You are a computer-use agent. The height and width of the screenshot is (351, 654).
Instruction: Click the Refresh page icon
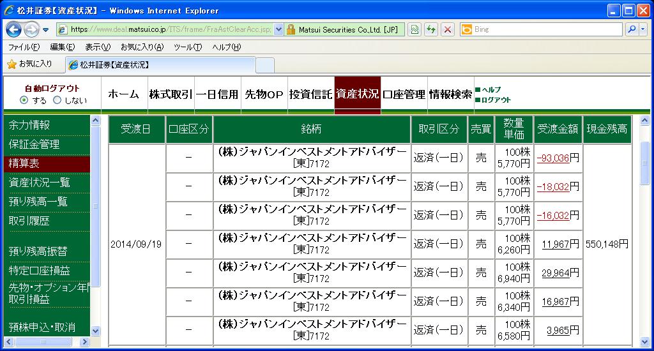[431, 29]
